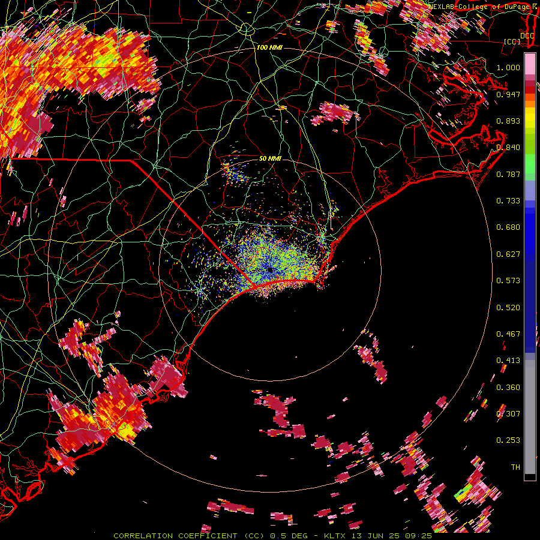This screenshot has height=540, width=540.
Task: Click the 0.253 legend value
Action: click(508, 440)
